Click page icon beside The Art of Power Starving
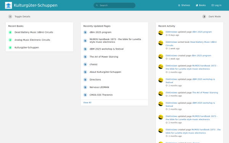 pyautogui.click(x=85, y=56)
